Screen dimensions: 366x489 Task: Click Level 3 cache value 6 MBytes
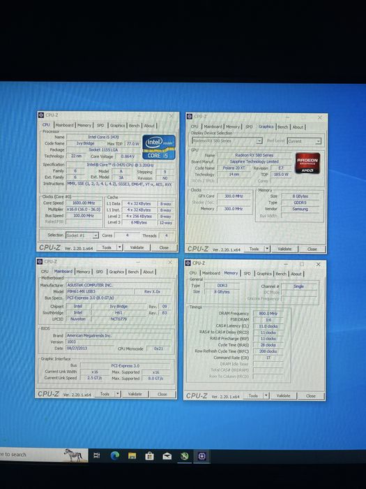[x=139, y=223]
